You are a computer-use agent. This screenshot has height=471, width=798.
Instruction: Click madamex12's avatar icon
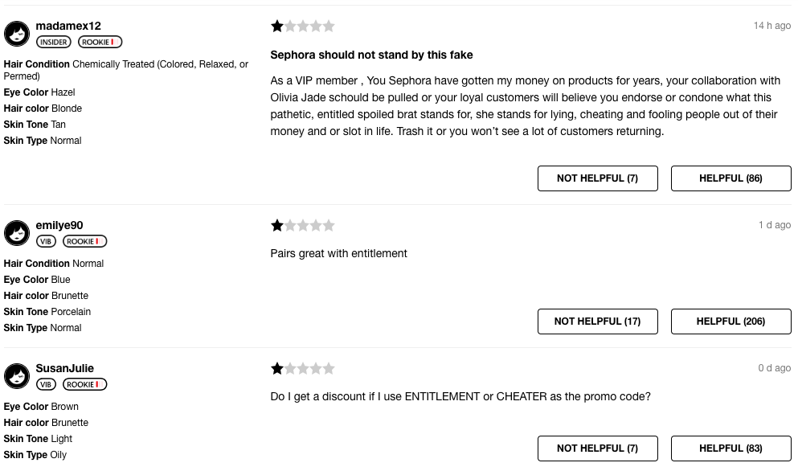[17, 34]
